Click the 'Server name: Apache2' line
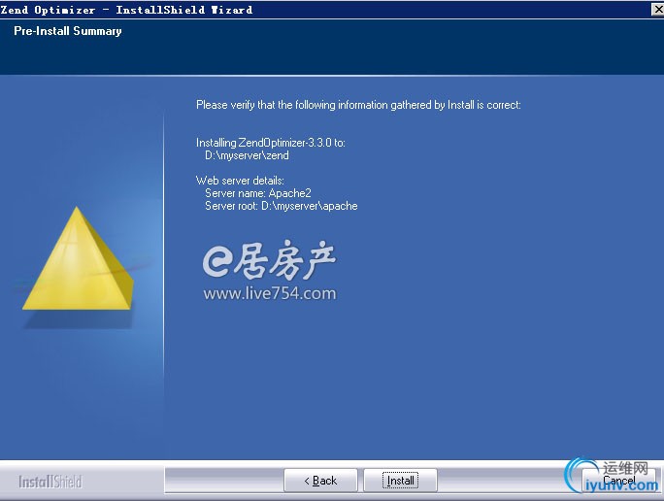 pos(258,193)
